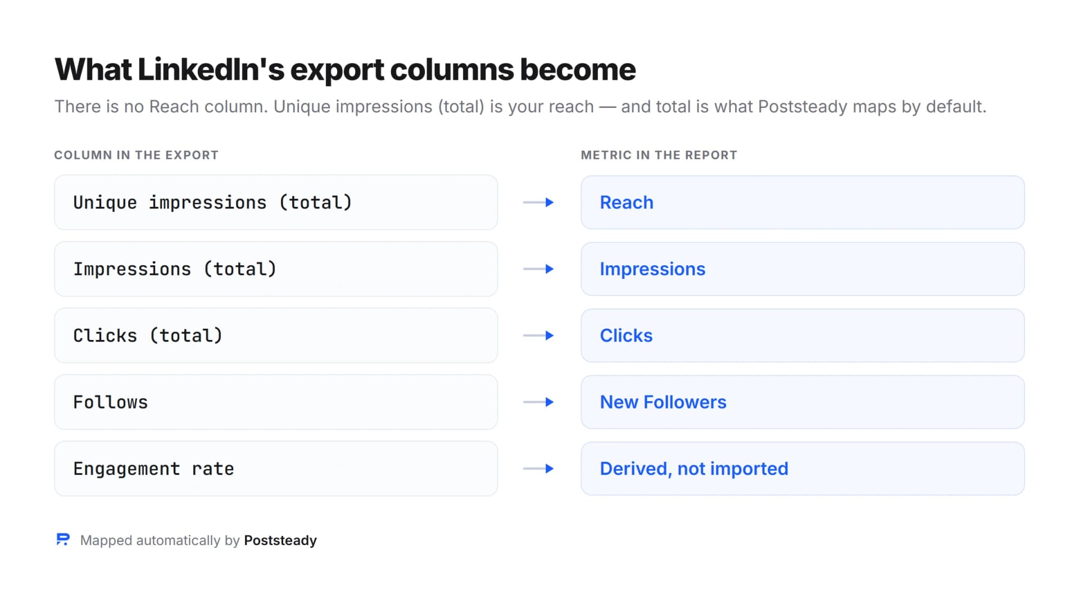Click the 'Derived, not imported' card

pyautogui.click(x=803, y=469)
